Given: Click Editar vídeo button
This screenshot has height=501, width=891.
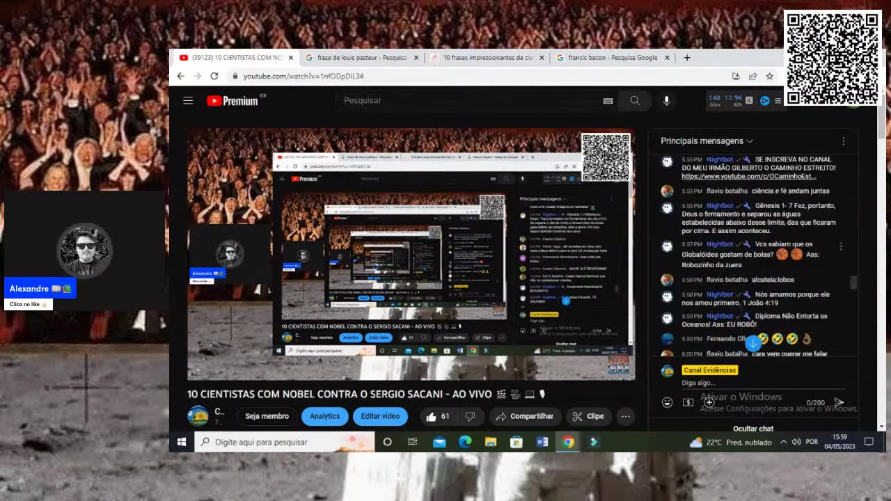Looking at the screenshot, I should point(380,416).
